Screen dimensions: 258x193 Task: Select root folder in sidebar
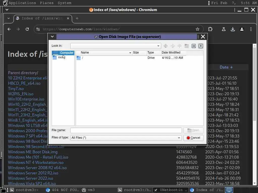(x=63, y=57)
